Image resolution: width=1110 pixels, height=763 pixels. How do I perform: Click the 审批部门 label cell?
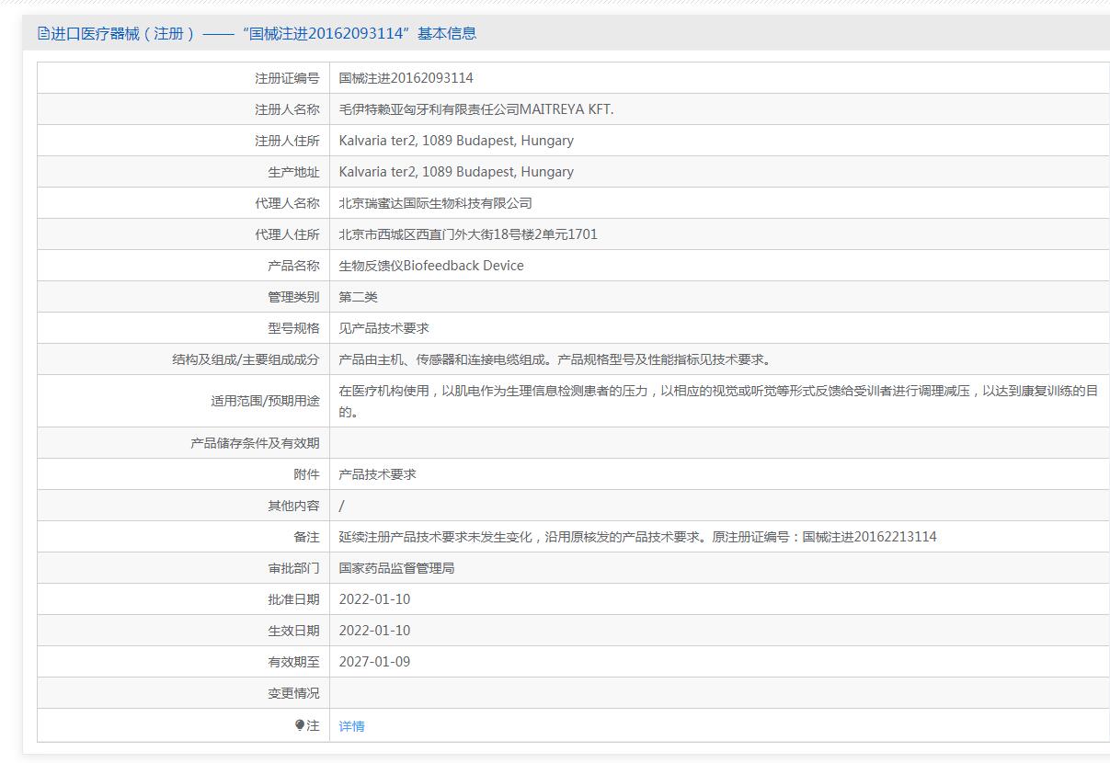tap(183, 568)
